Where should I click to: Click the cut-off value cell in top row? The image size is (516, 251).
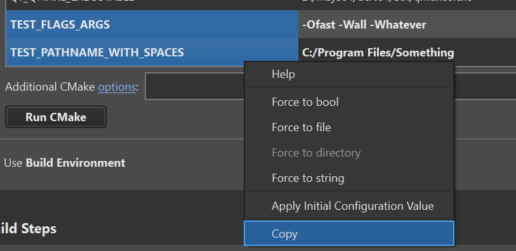(x=407, y=5)
